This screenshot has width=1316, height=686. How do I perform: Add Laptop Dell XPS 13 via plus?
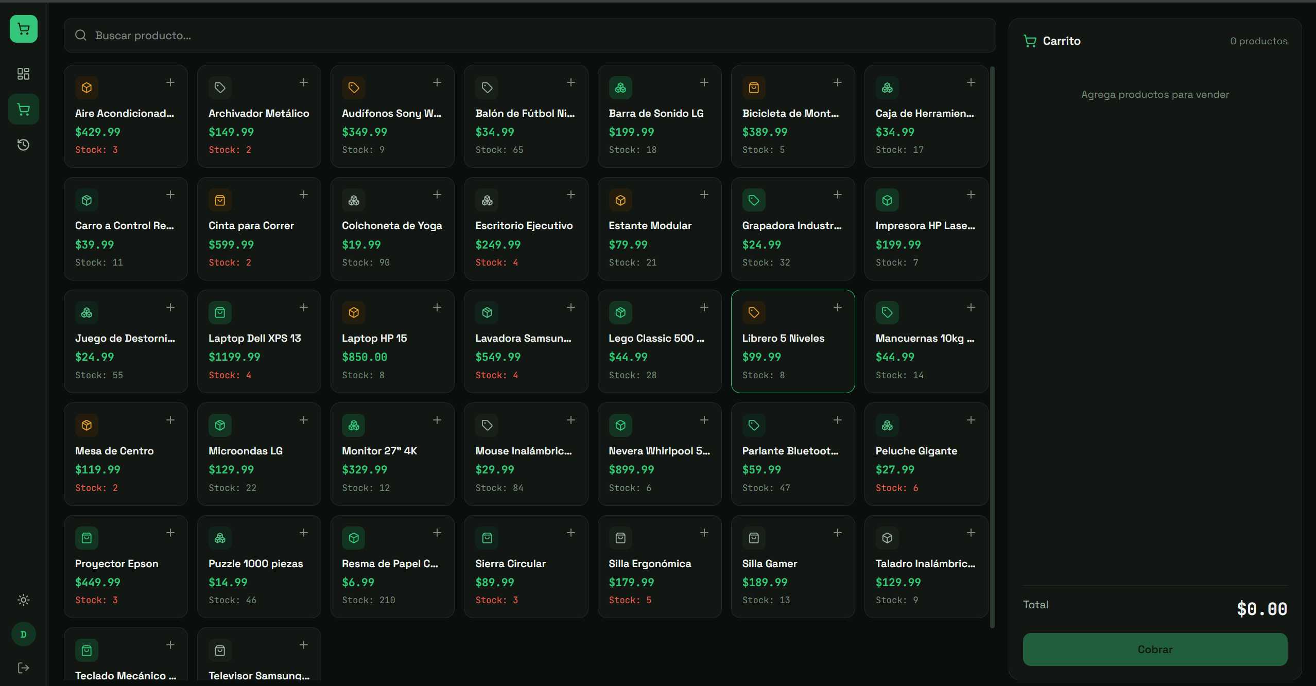(x=304, y=307)
